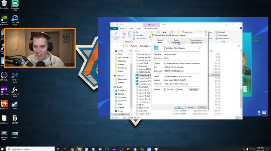Click the file name field in Properties

(x=182, y=48)
